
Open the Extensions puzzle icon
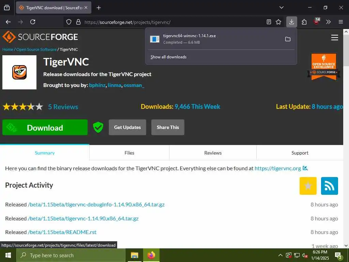click(304, 22)
